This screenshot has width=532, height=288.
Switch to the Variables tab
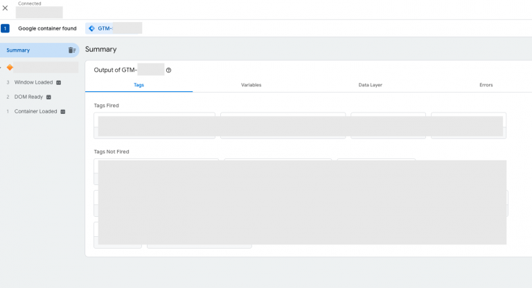click(251, 85)
